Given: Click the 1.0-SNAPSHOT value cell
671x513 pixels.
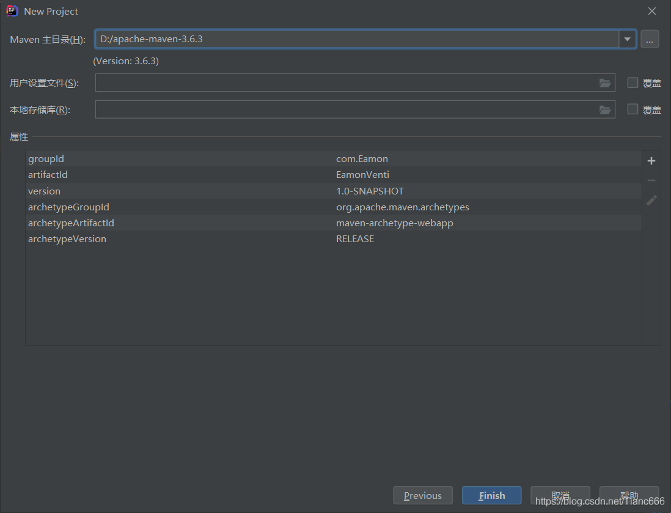Looking at the screenshot, I should coord(370,191).
